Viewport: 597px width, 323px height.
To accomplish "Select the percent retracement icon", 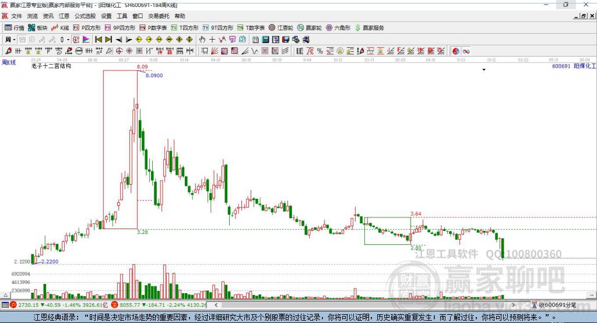I will pos(320,51).
